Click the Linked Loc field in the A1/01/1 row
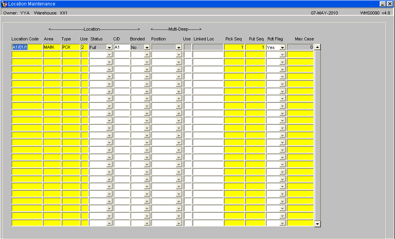 (x=208, y=47)
